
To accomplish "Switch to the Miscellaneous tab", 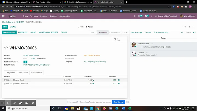I will 36,73.
